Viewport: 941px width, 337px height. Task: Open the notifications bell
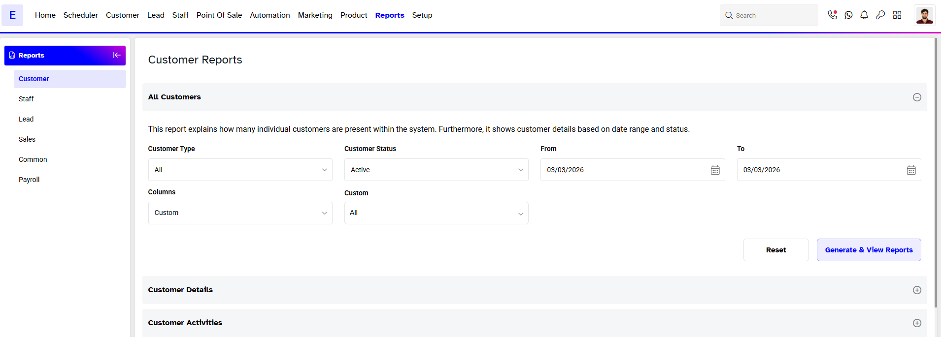[864, 15]
